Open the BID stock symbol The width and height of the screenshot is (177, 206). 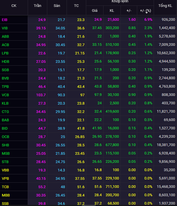pos(5,128)
